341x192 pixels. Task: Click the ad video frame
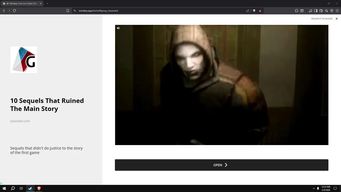(x=221, y=85)
